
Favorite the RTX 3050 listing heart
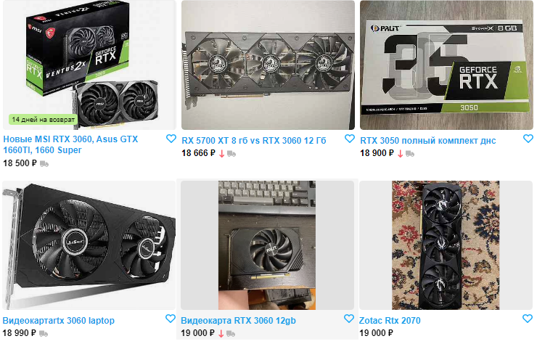coord(528,139)
